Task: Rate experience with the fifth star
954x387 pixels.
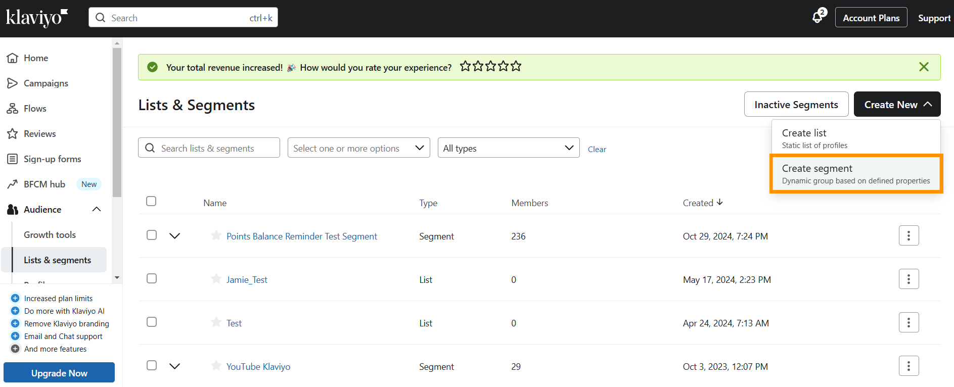Action: coord(516,66)
